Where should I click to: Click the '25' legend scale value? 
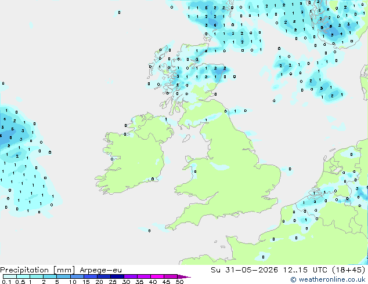pyautogui.click(x=113, y=282)
